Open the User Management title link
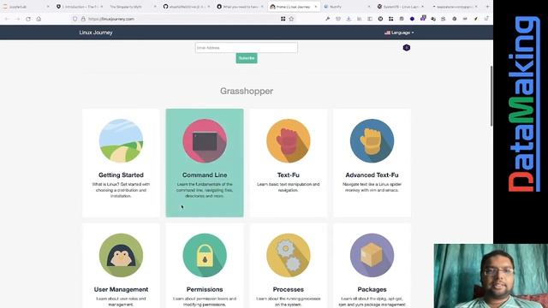Image resolution: width=548 pixels, height=308 pixels. 121,289
